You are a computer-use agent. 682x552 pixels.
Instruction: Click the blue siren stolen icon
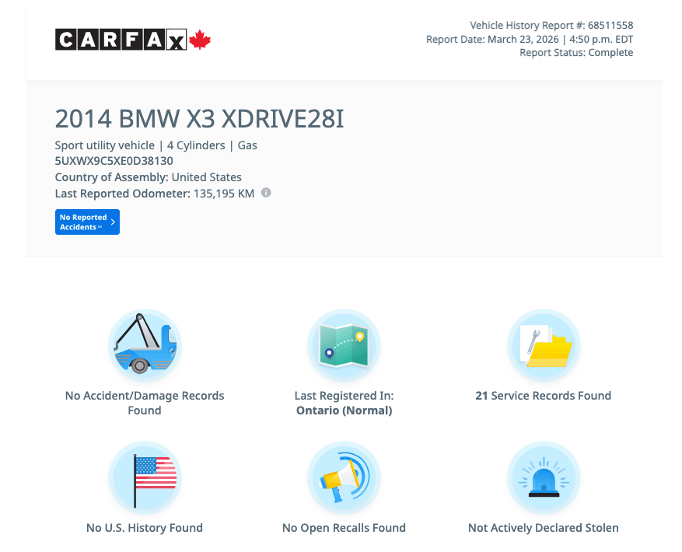[x=544, y=477]
